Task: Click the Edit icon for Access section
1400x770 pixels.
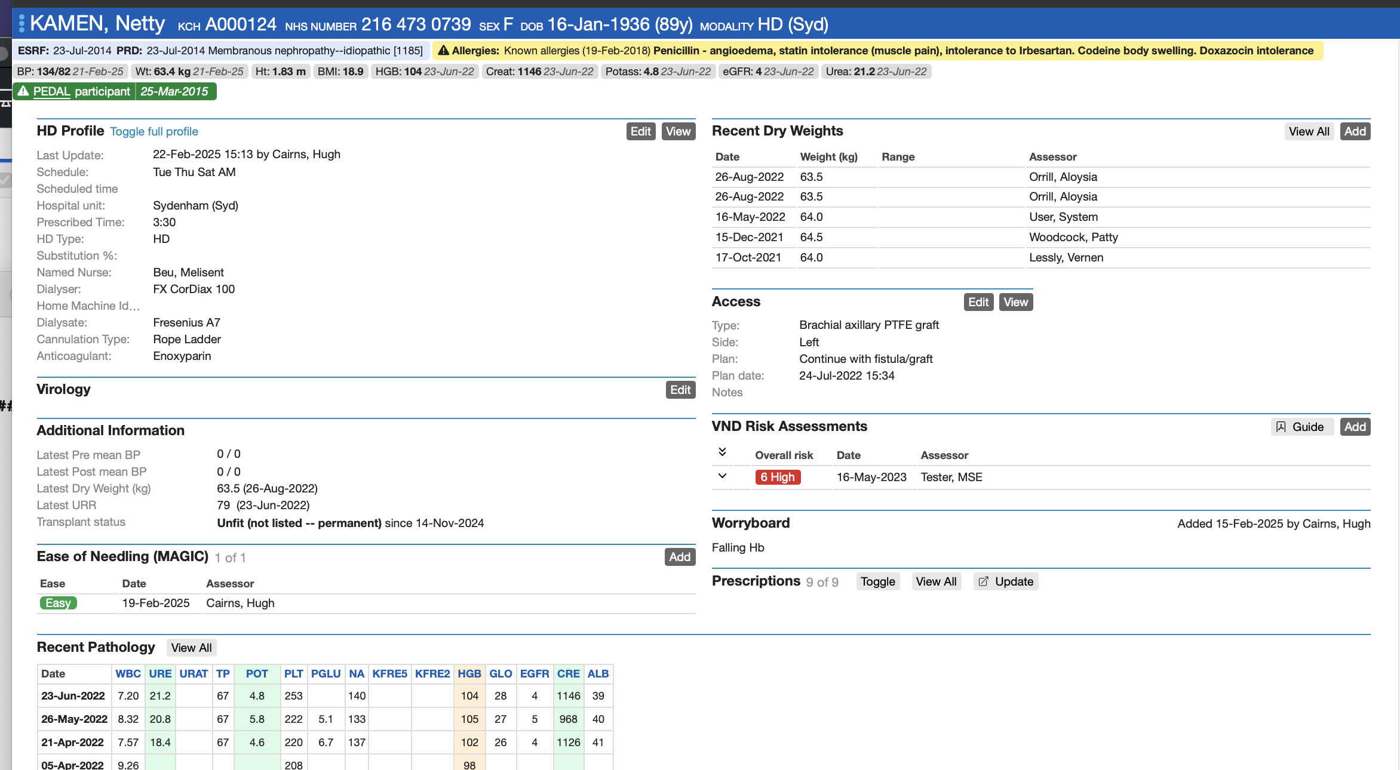Action: (x=979, y=301)
